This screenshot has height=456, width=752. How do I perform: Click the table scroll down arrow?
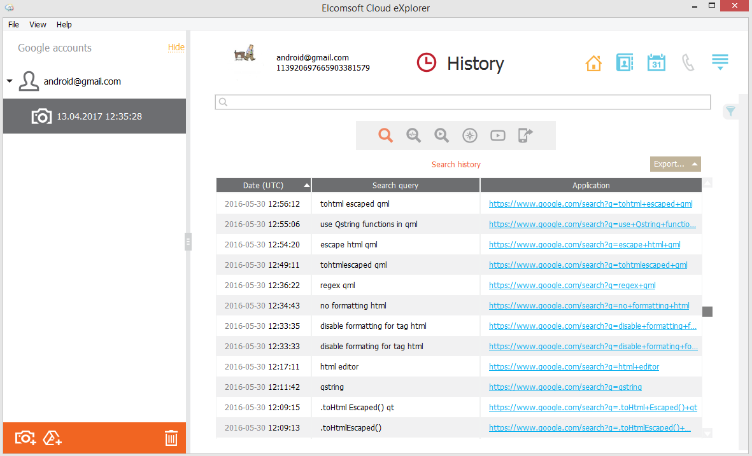(707, 434)
